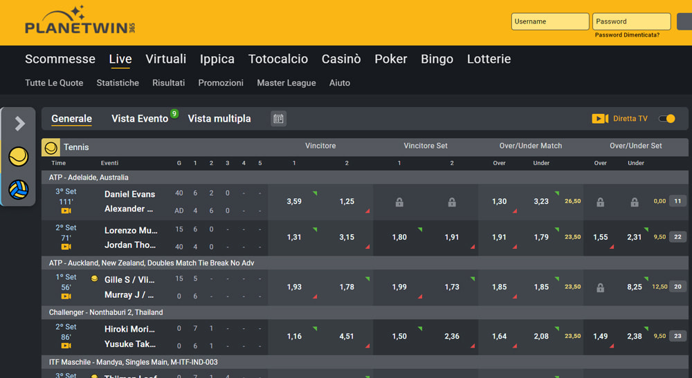Expand the left sidebar arrow
Screen dimensions: 692x378
(x=19, y=124)
